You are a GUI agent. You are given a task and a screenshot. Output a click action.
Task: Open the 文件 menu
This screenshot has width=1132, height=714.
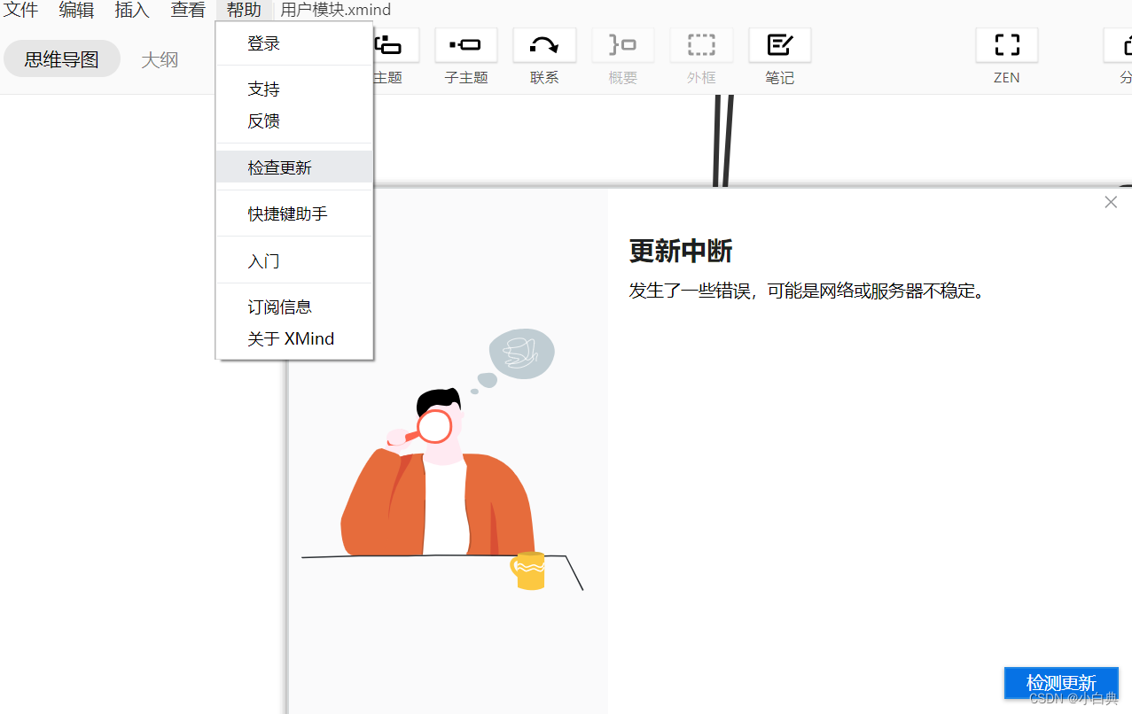(21, 10)
